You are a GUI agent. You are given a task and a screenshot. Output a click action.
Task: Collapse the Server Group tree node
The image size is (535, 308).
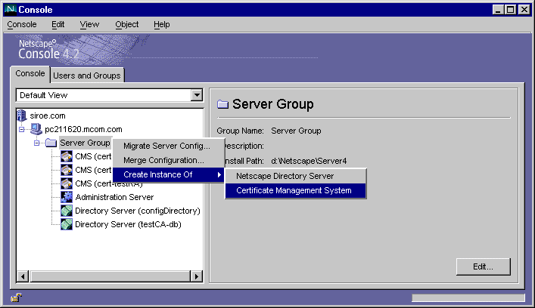(36, 143)
